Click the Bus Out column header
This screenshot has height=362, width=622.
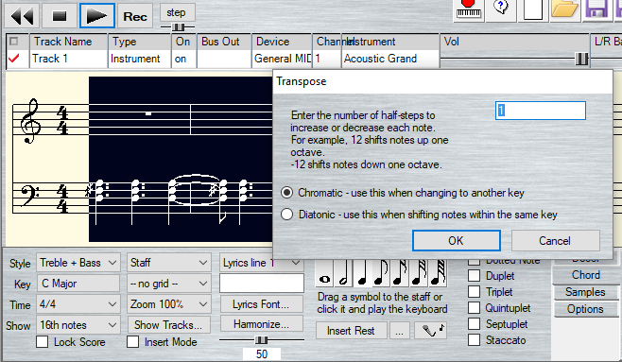point(224,42)
